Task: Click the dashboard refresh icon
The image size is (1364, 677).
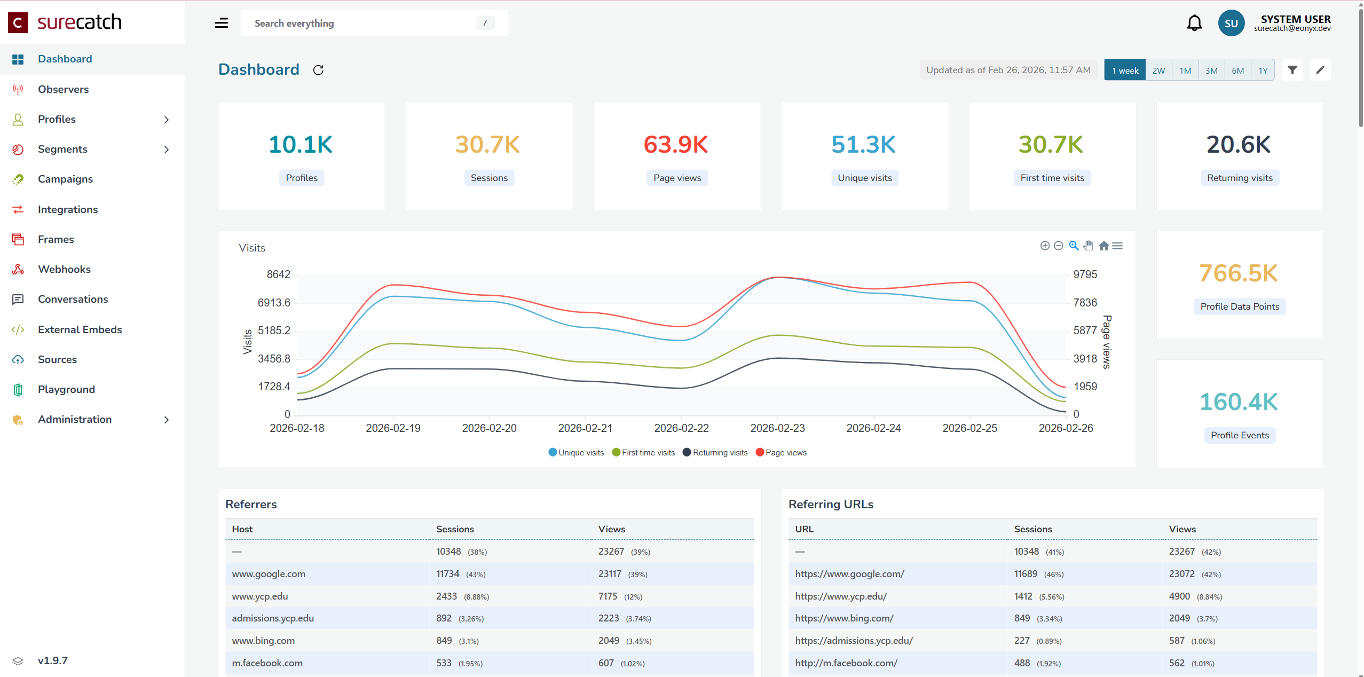Action: click(x=318, y=70)
